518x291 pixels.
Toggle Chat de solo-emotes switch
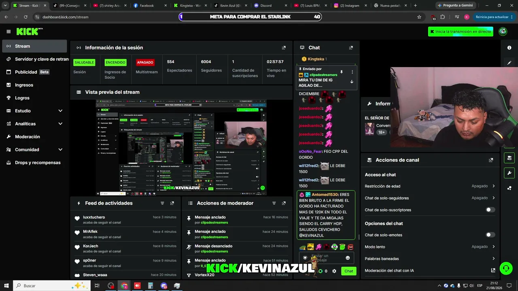tap(490, 235)
